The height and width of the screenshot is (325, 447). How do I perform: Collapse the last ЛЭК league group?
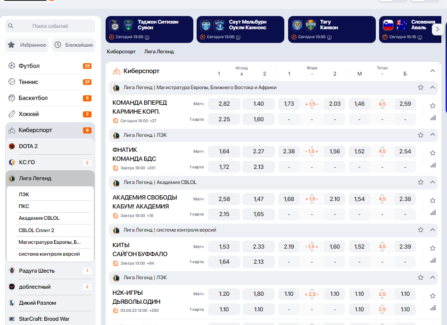click(x=432, y=277)
